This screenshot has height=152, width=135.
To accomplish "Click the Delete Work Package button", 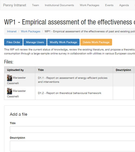I will [96, 42].
